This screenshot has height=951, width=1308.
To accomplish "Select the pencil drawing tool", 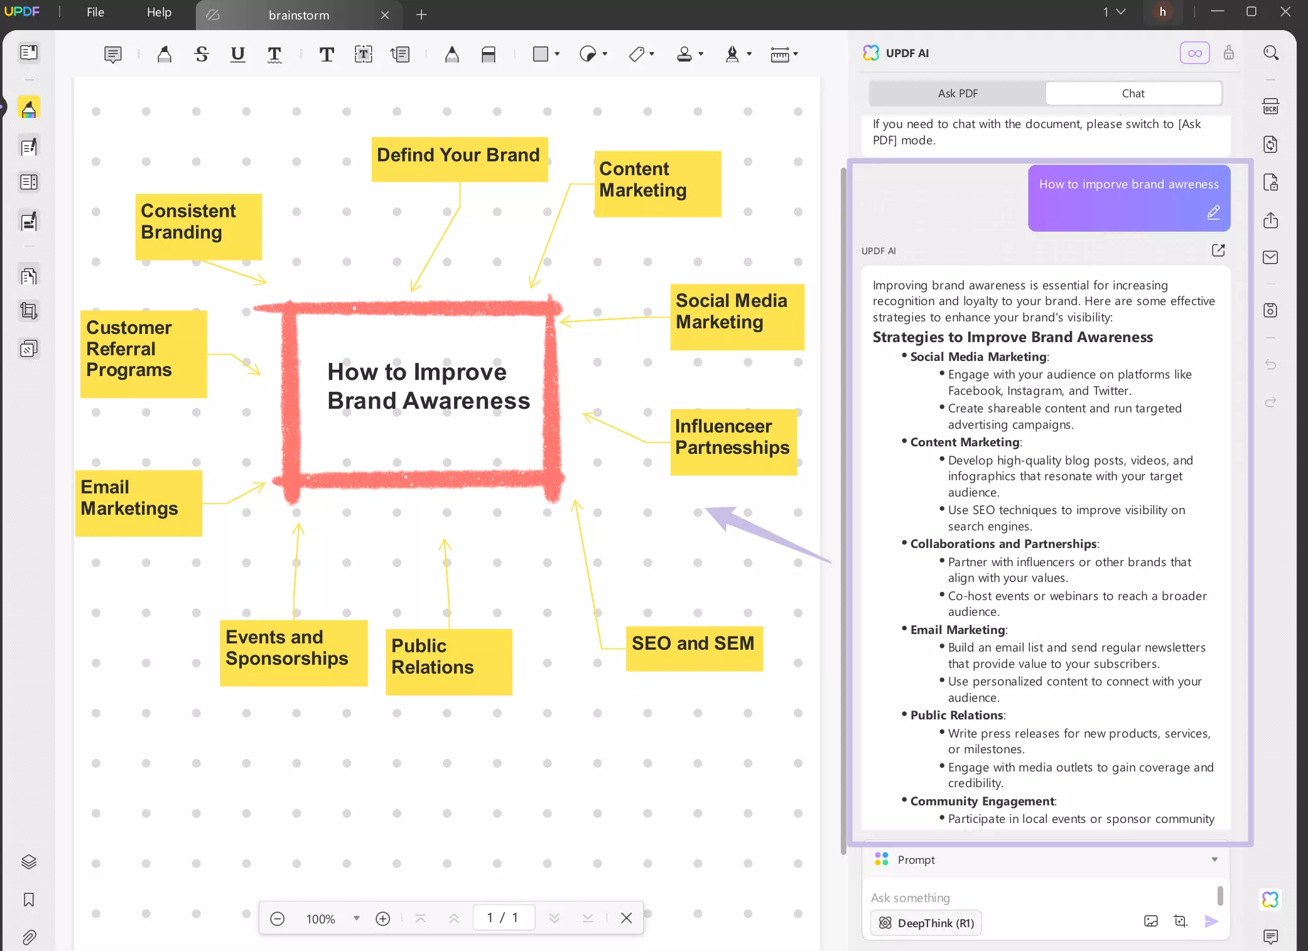I will point(452,55).
